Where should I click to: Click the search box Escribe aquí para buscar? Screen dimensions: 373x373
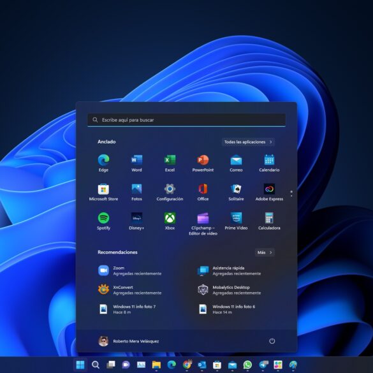point(186,120)
